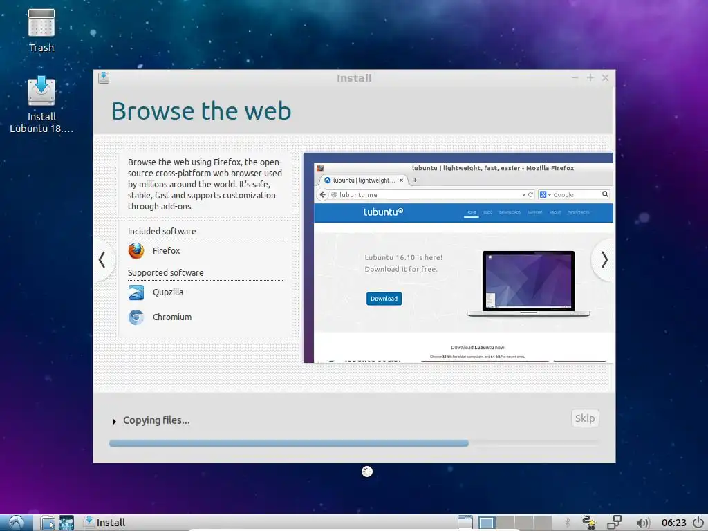Click the installer window menu icon in titlebar
Image resolution: width=708 pixels, height=531 pixels.
click(x=104, y=77)
